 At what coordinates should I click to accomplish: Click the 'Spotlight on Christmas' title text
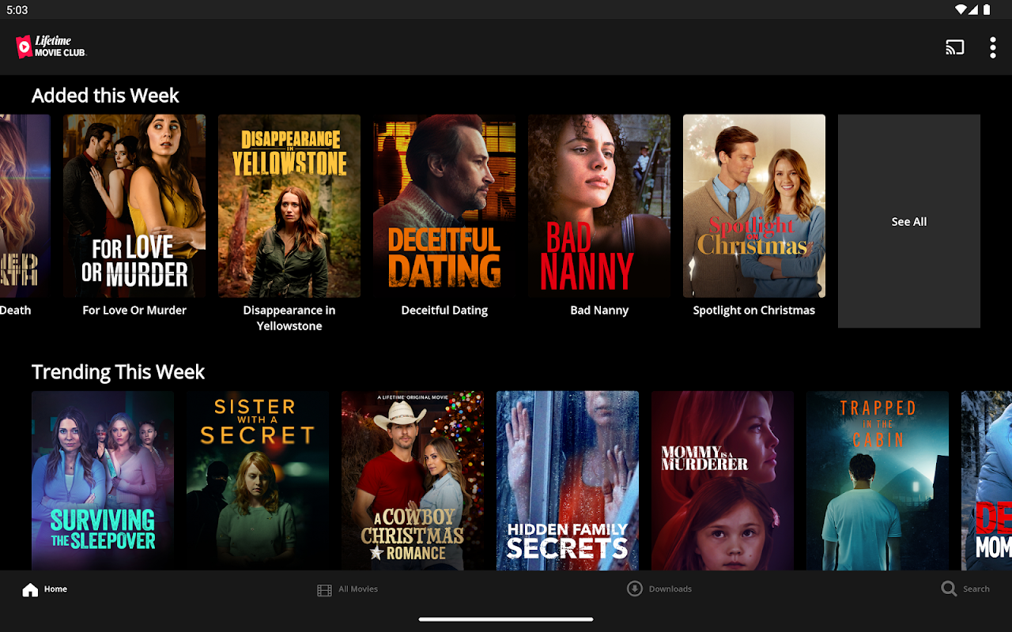coord(754,310)
